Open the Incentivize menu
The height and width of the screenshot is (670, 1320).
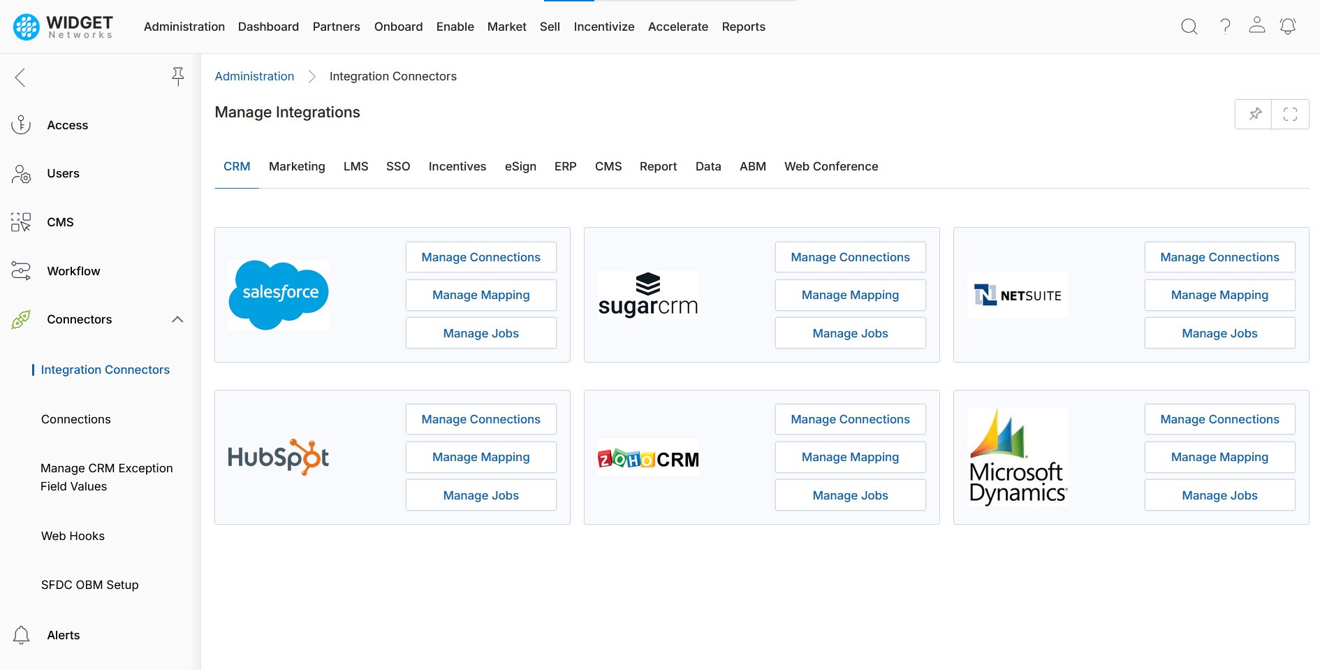click(x=604, y=27)
